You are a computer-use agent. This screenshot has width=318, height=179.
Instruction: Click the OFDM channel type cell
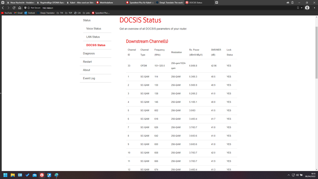tap(144, 66)
